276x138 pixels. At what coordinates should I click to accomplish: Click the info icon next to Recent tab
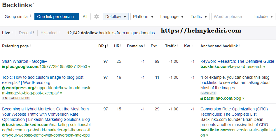pyautogui.click(x=34, y=32)
